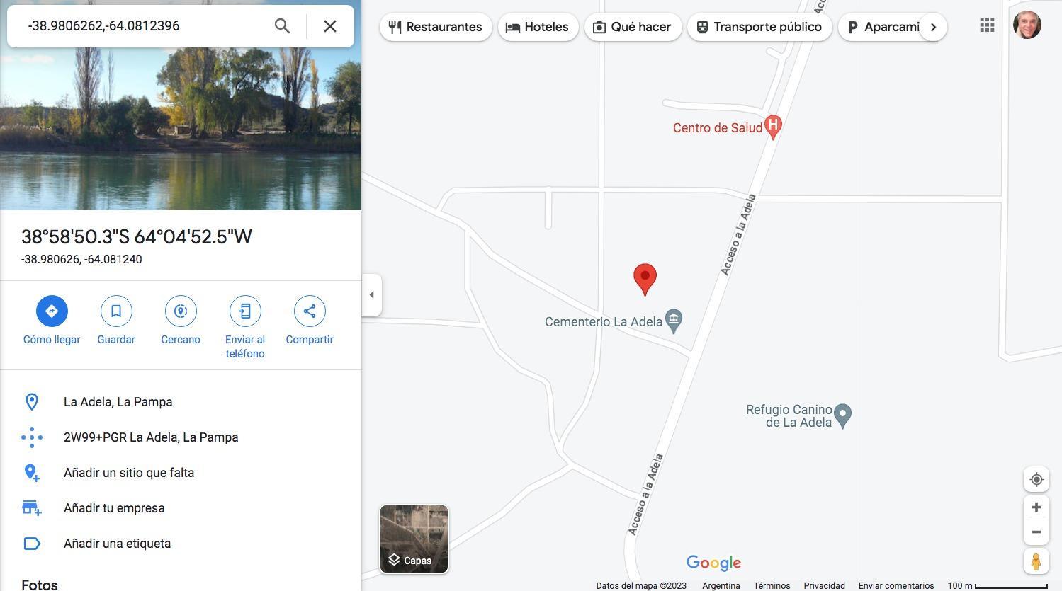Save place with Guardar bookmark icon
Image resolution: width=1062 pixels, height=591 pixels.
tap(116, 311)
